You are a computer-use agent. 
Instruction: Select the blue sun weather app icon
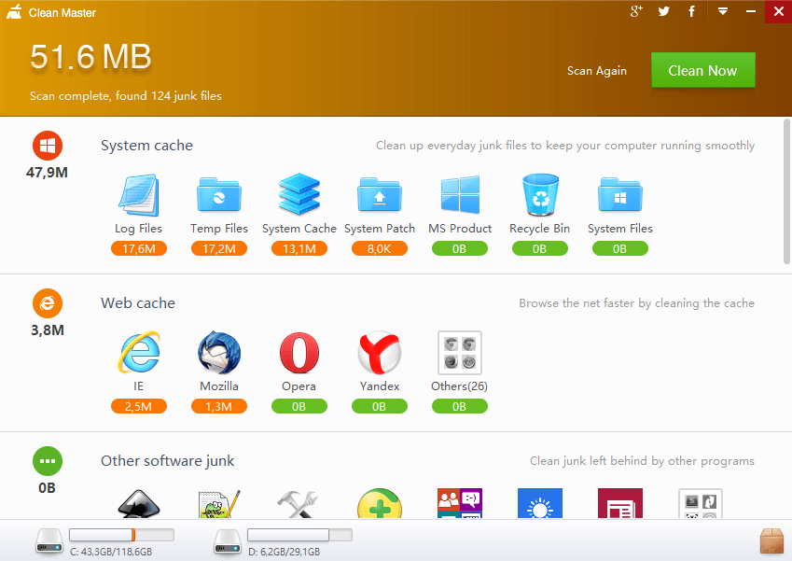[540, 503]
